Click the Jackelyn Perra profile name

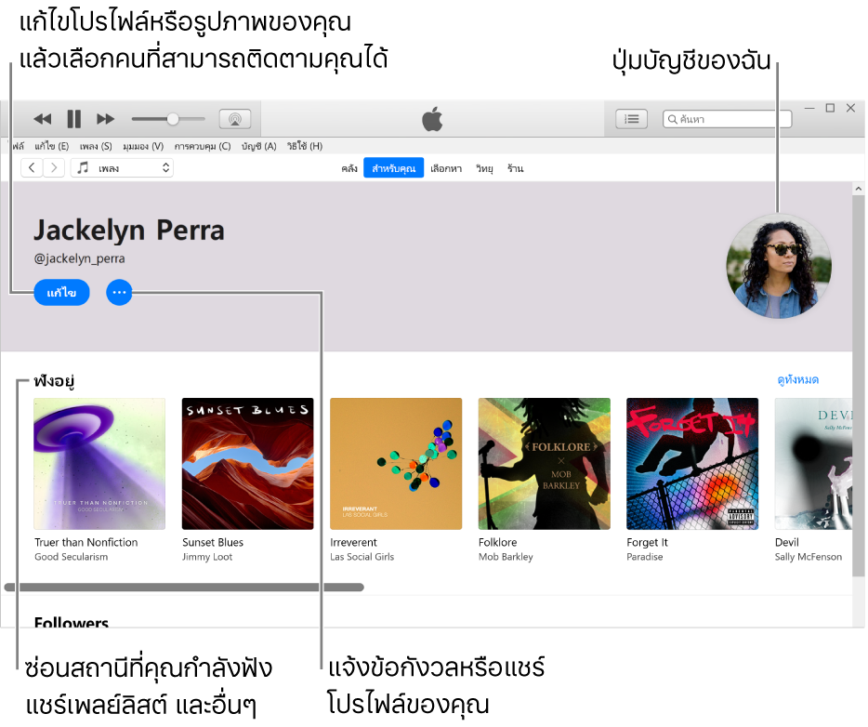(x=129, y=231)
